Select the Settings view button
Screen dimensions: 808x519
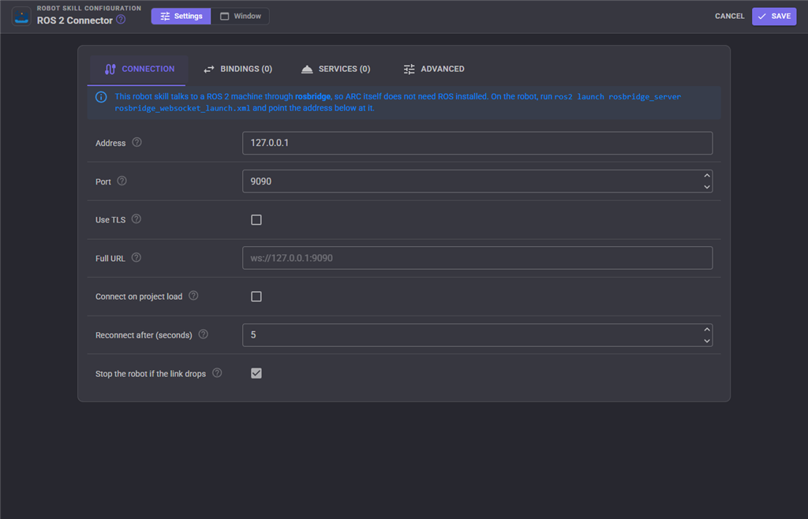181,16
